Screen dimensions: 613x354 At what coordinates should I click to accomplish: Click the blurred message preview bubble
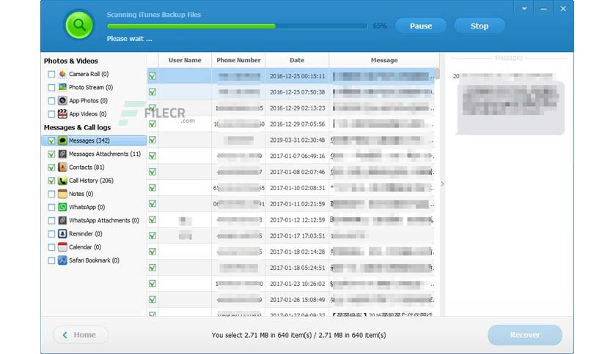coord(510,108)
